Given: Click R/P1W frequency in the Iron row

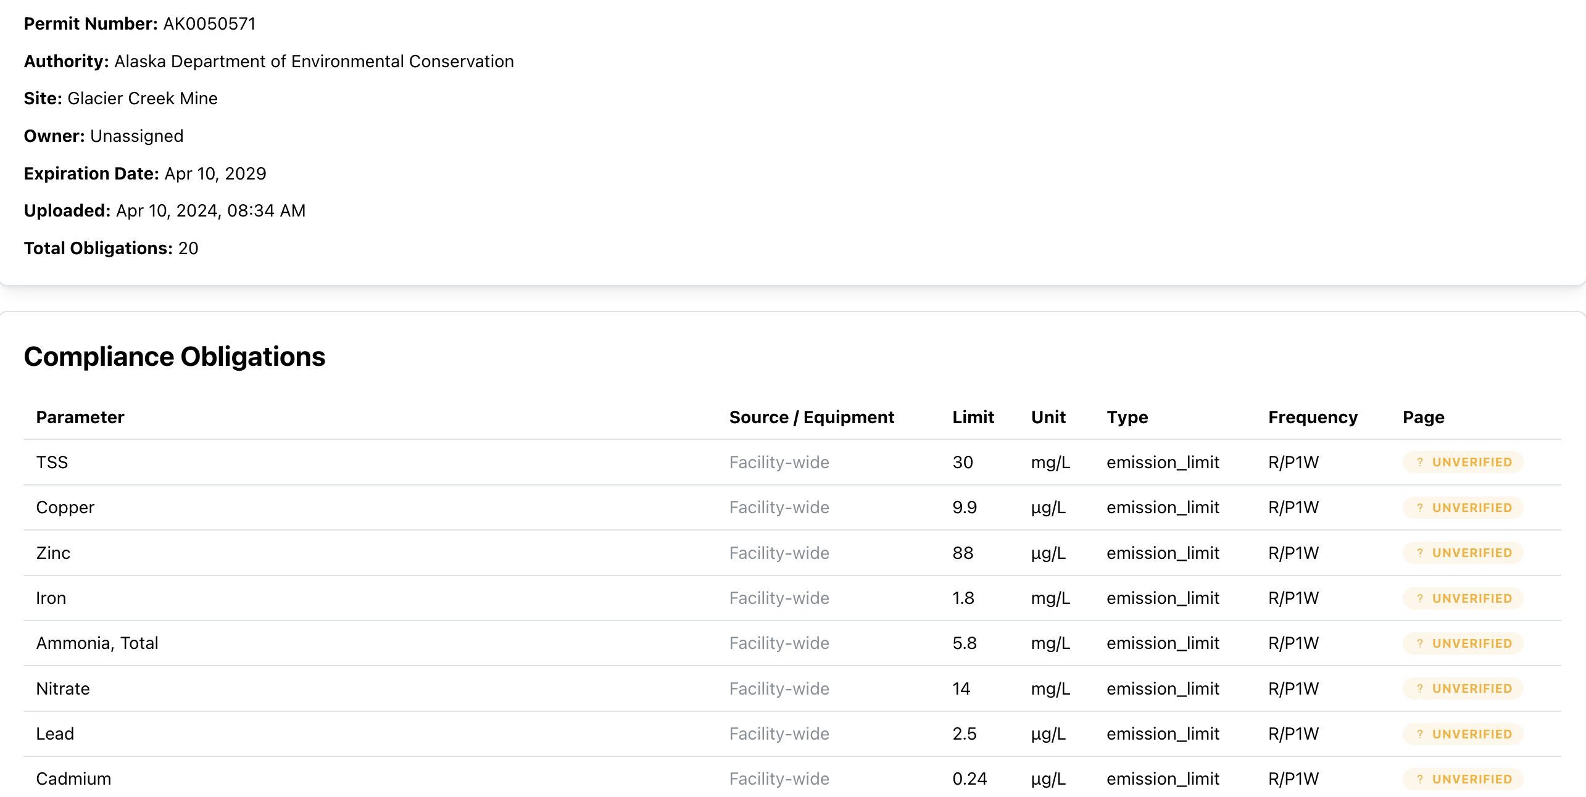Looking at the screenshot, I should point(1293,598).
